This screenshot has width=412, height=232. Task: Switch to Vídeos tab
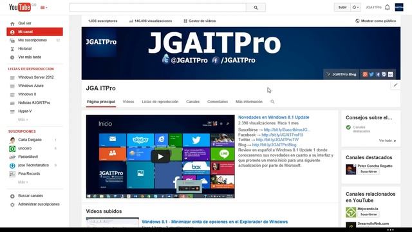128,102
